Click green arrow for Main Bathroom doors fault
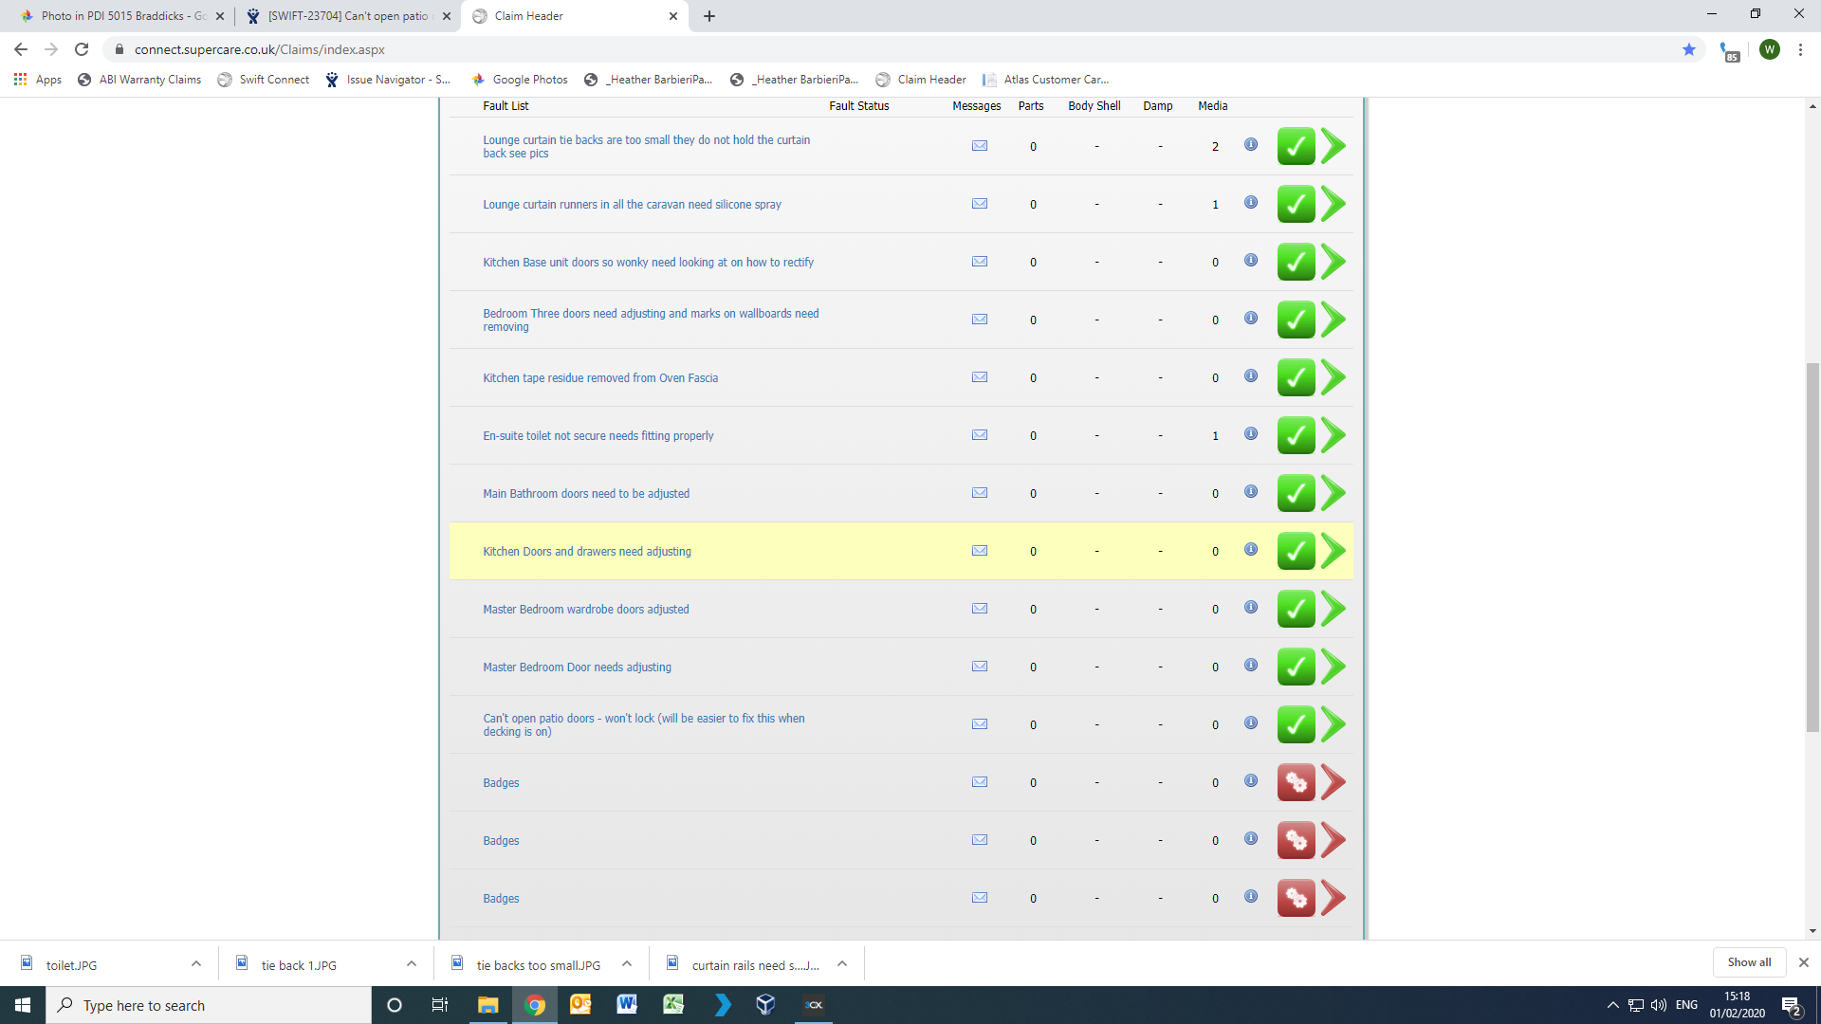This screenshot has height=1024, width=1821. pyautogui.click(x=1334, y=493)
